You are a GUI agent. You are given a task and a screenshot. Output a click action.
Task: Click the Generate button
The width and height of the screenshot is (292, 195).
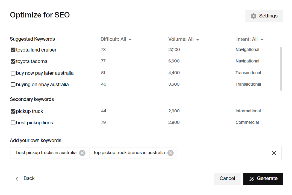[263, 179]
